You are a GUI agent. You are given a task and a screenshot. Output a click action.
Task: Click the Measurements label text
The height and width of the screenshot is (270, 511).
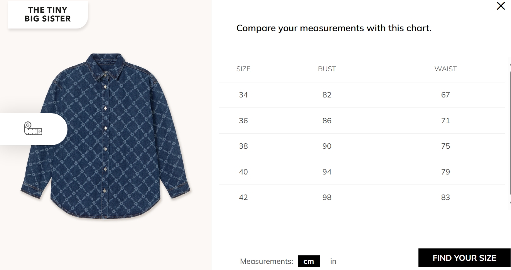(x=266, y=261)
